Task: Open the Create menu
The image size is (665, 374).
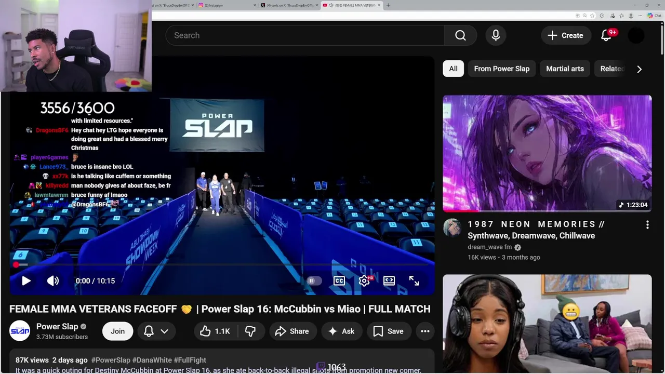Action: tap(566, 35)
